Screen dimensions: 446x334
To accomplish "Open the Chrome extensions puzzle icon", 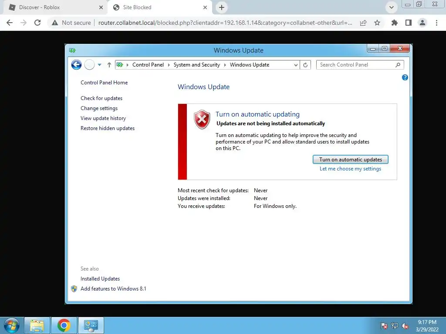I will coord(395,23).
